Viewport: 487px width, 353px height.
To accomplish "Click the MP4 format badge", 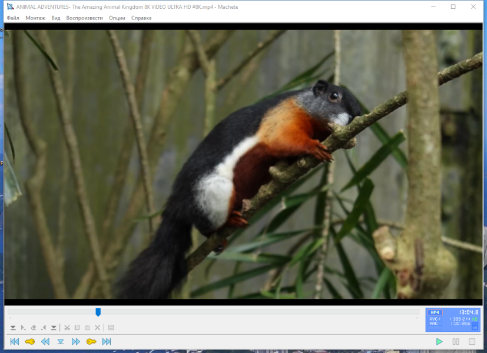I will coord(435,312).
